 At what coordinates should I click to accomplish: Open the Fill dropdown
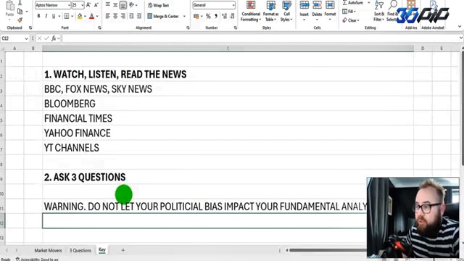(349, 12)
